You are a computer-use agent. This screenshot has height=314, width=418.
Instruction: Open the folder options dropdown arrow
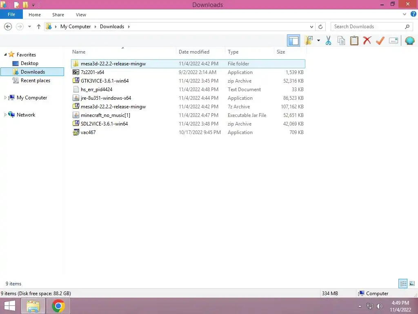[x=318, y=40]
